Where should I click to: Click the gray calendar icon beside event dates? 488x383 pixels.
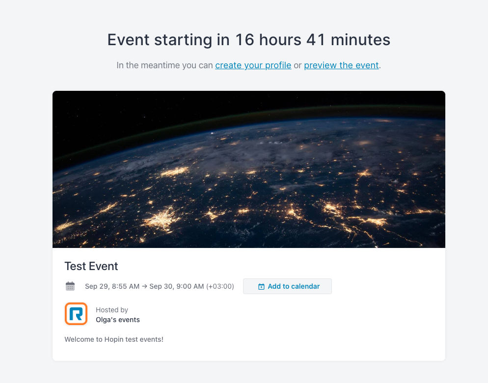pos(70,286)
